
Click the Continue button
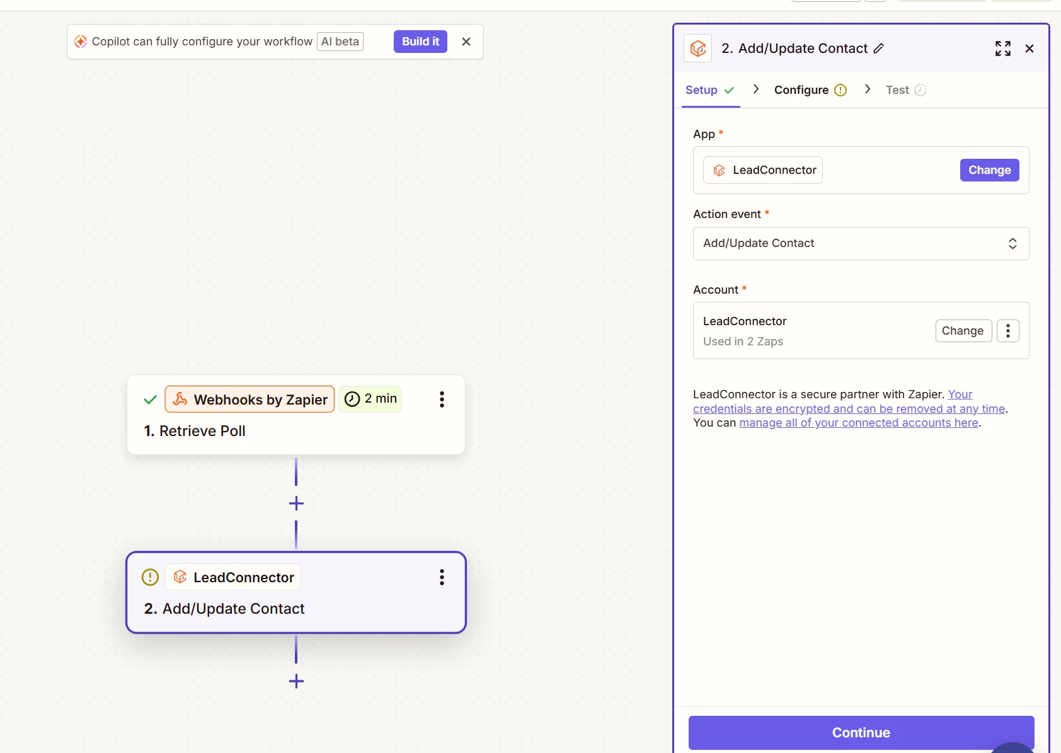click(x=861, y=732)
